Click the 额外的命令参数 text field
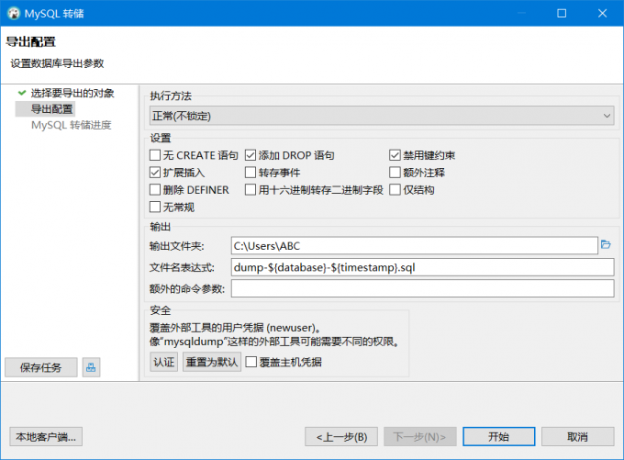Viewport: 624px width, 460px height. click(422, 288)
